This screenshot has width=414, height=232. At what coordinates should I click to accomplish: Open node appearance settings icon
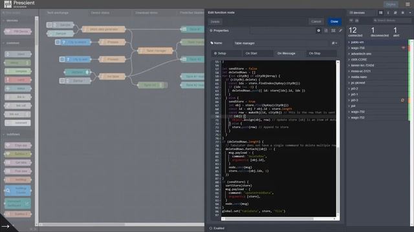pyautogui.click(x=333, y=30)
